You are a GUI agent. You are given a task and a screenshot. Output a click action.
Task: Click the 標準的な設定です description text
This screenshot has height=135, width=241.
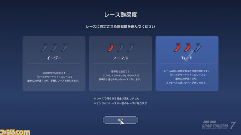(x=120, y=72)
